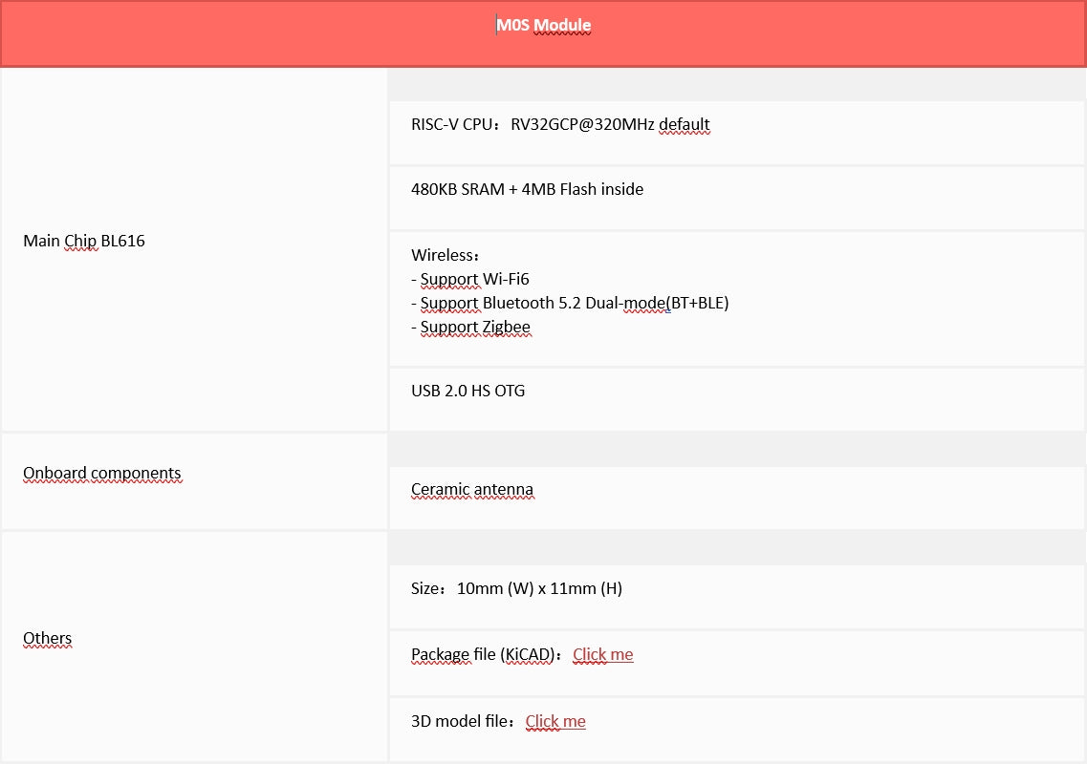
Task: Click the empty gray row above RISC-V CPU
Action: [736, 84]
